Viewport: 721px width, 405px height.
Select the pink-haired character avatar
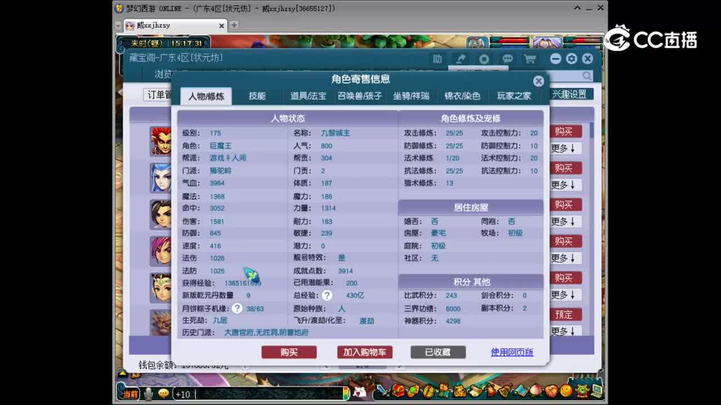point(161,250)
